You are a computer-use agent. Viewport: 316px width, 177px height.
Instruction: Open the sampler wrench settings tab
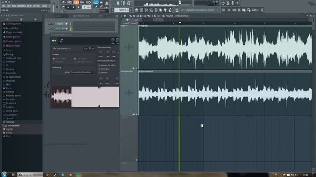point(61,41)
